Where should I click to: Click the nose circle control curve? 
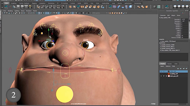[x=65, y=53]
